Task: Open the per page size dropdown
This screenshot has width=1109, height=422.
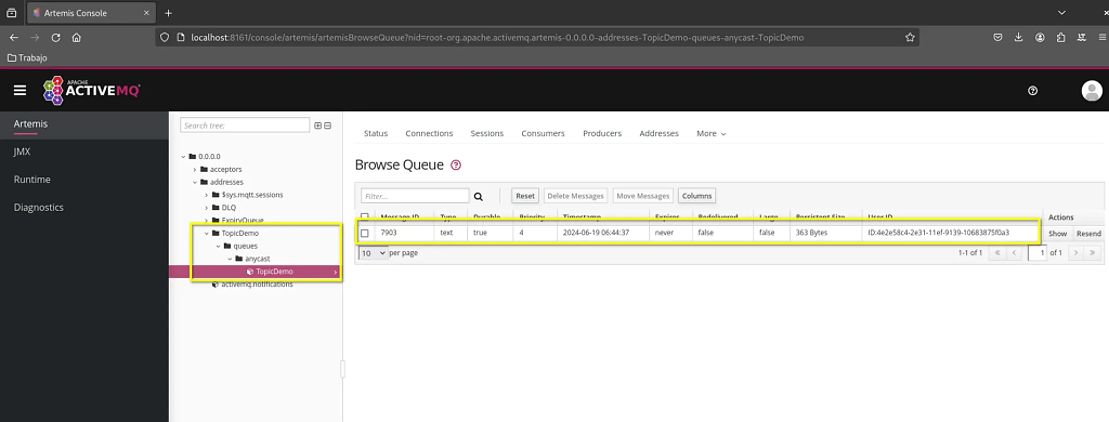Action: click(374, 253)
